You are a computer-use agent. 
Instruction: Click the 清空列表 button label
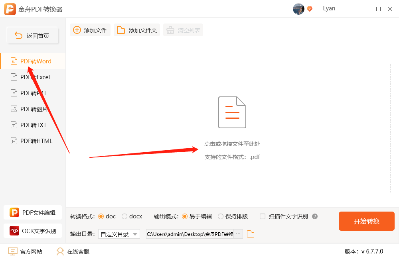pyautogui.click(x=189, y=30)
